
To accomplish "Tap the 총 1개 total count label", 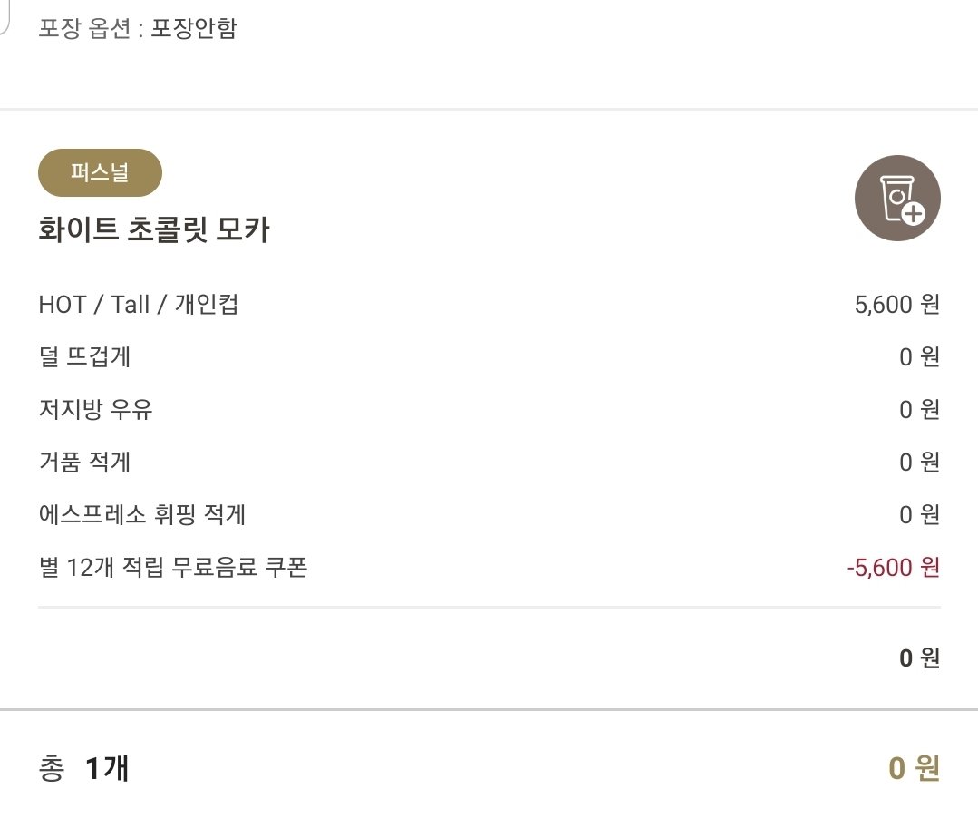I will coord(83,768).
